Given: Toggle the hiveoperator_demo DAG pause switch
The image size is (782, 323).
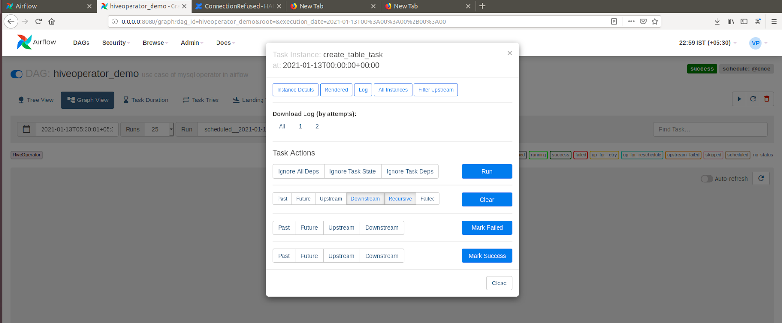Looking at the screenshot, I should 17,74.
